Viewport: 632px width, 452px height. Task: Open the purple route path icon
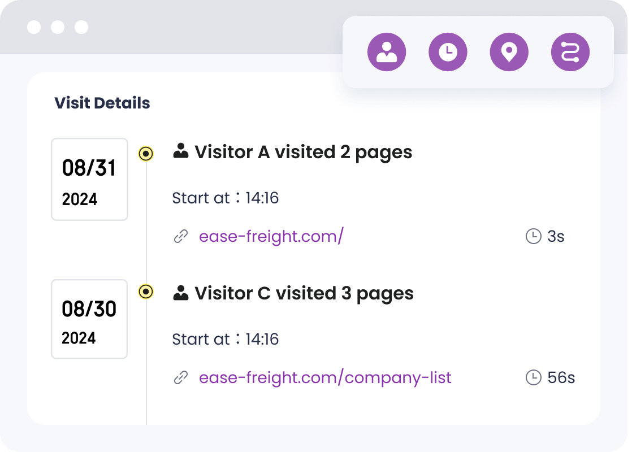570,52
